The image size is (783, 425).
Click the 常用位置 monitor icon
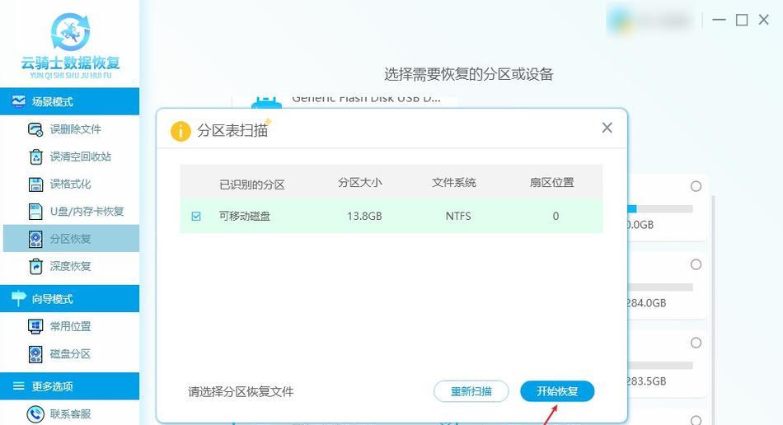(x=35, y=326)
